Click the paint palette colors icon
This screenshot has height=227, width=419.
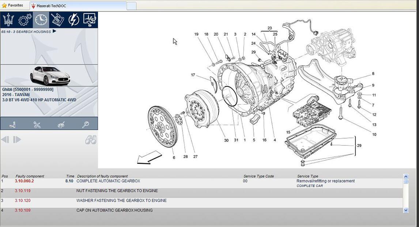(x=61, y=125)
